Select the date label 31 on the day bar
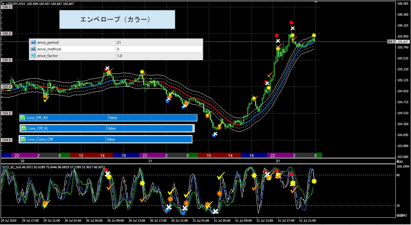 click(x=150, y=161)
